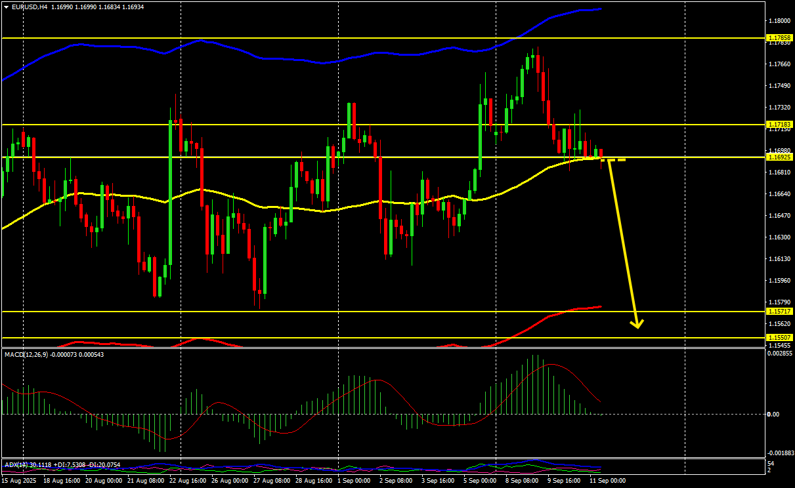Click the 1 Sep 00:00 time label
795x488 pixels.
coord(354,481)
